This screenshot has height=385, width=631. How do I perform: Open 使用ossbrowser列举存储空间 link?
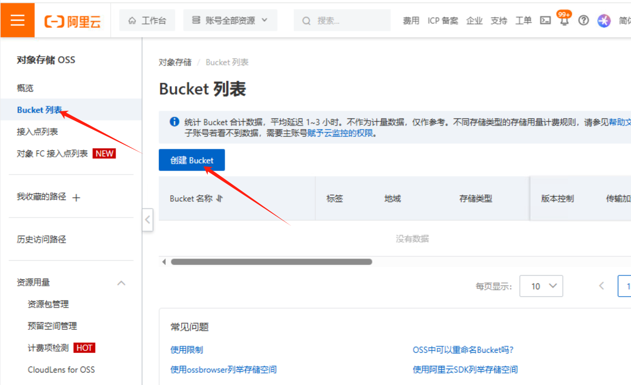(x=224, y=369)
